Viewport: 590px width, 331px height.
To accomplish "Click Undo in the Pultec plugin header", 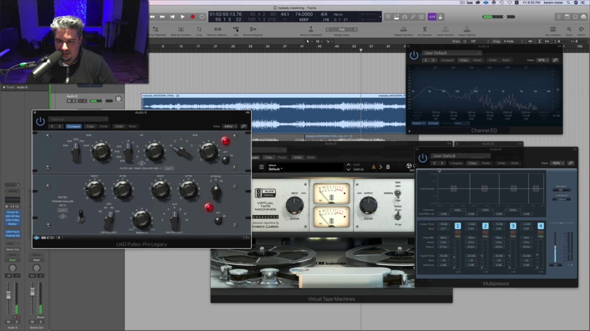I will pos(119,126).
